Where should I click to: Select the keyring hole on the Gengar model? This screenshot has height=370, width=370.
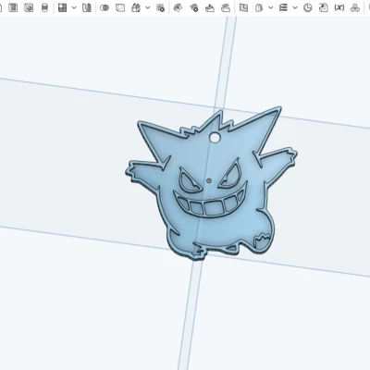click(x=215, y=138)
